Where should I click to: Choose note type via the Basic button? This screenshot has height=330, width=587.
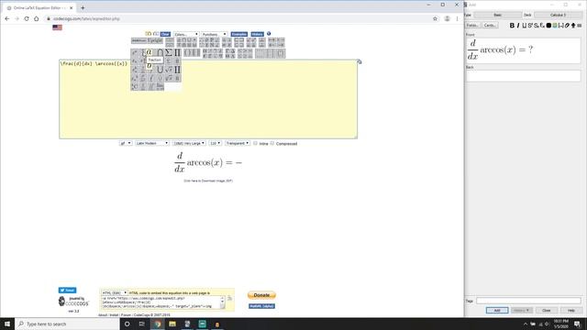tap(497, 15)
